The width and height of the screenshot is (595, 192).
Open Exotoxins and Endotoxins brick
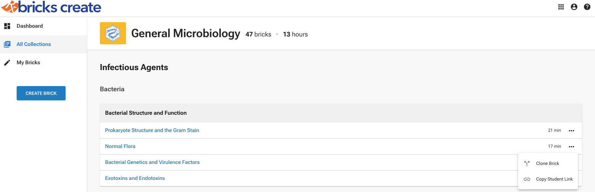click(135, 178)
